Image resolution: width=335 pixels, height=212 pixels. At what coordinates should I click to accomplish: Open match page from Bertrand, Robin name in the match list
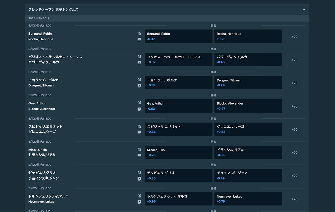point(40,34)
